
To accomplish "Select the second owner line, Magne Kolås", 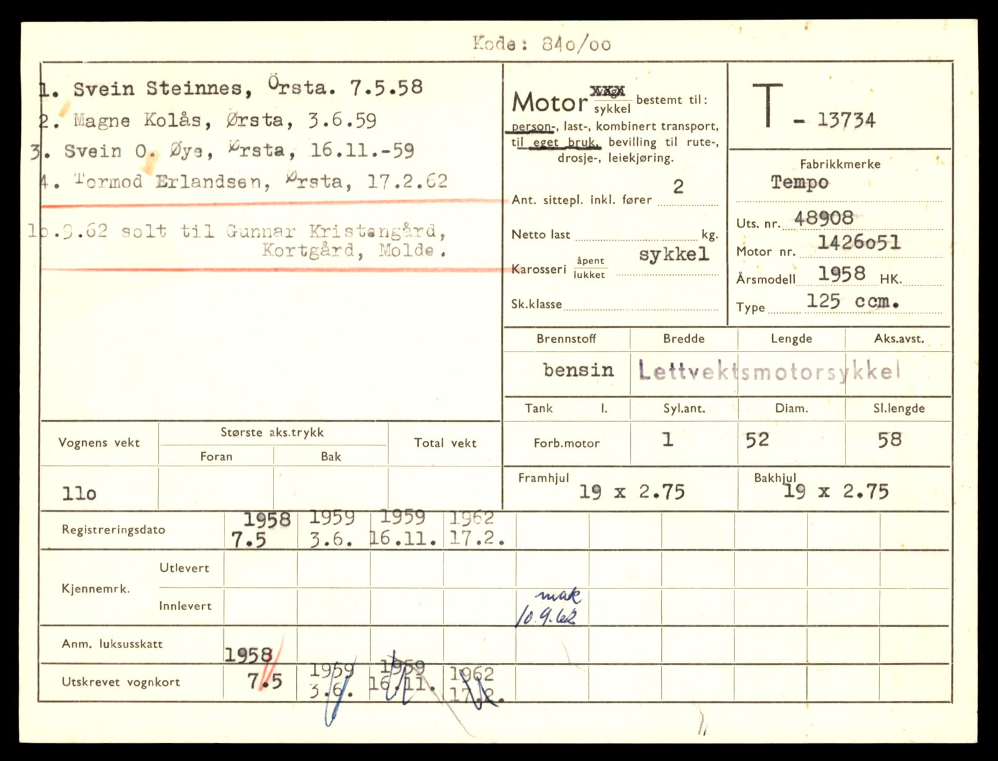I will pos(208,120).
